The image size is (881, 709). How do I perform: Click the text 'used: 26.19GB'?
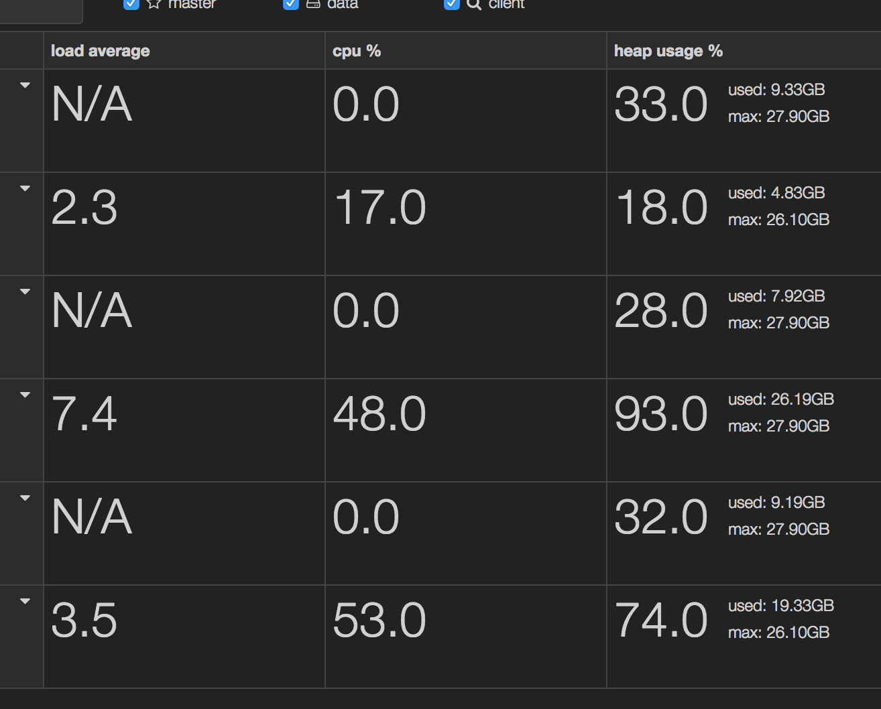click(x=781, y=399)
